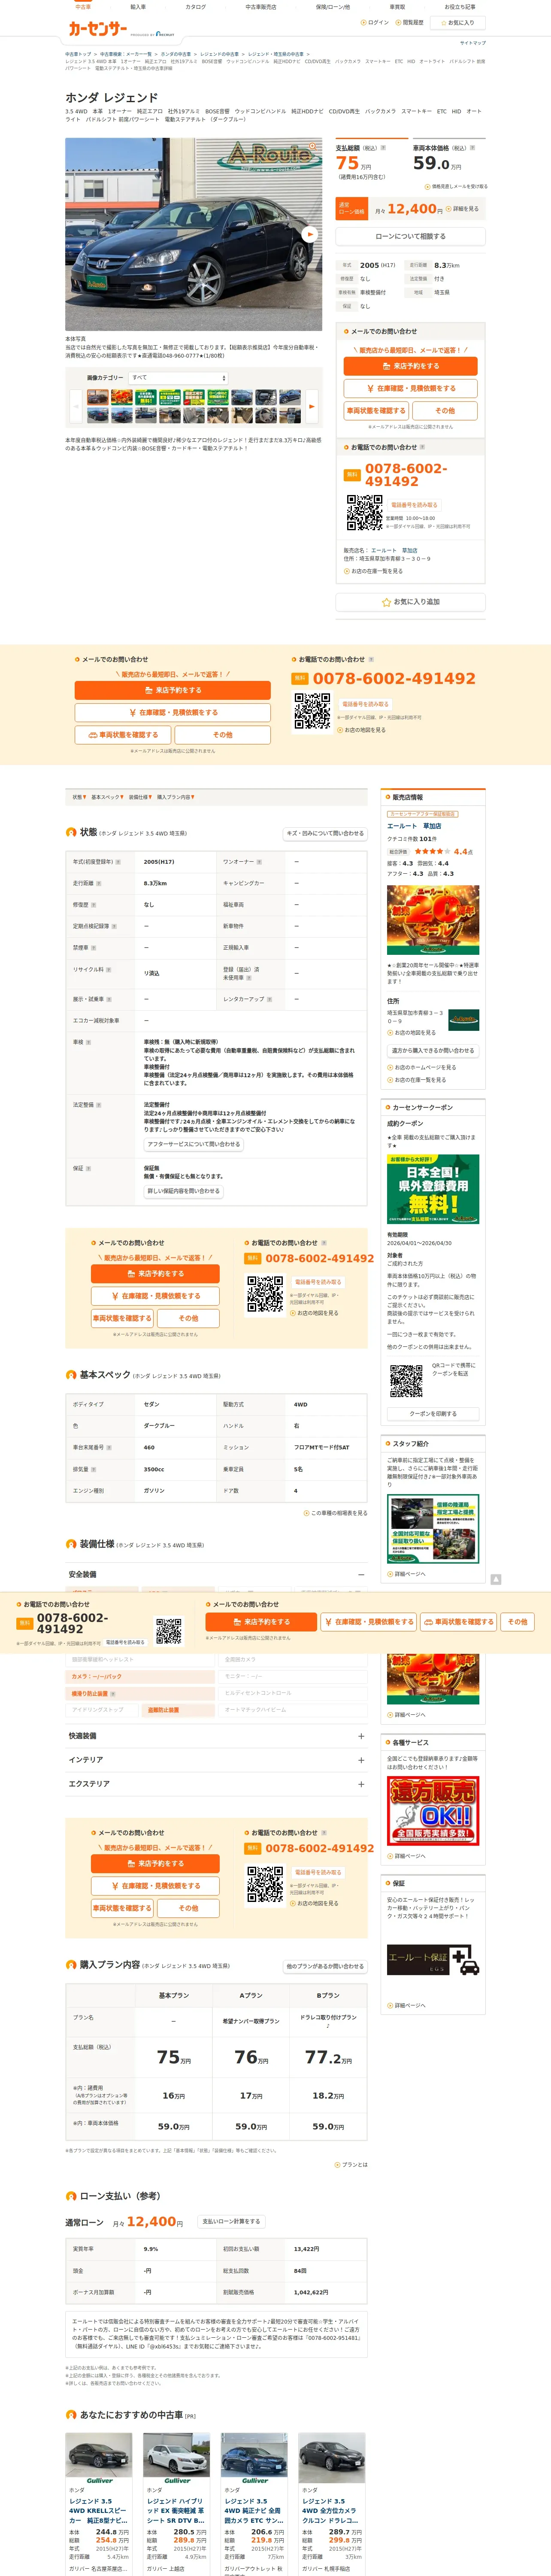Click the help icon beside リサイクル料

109,969
